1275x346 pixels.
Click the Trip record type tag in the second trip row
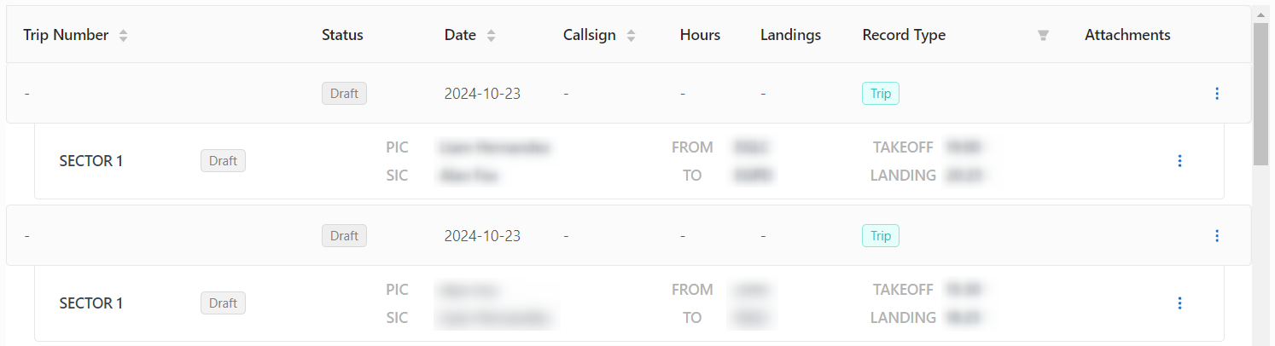880,236
